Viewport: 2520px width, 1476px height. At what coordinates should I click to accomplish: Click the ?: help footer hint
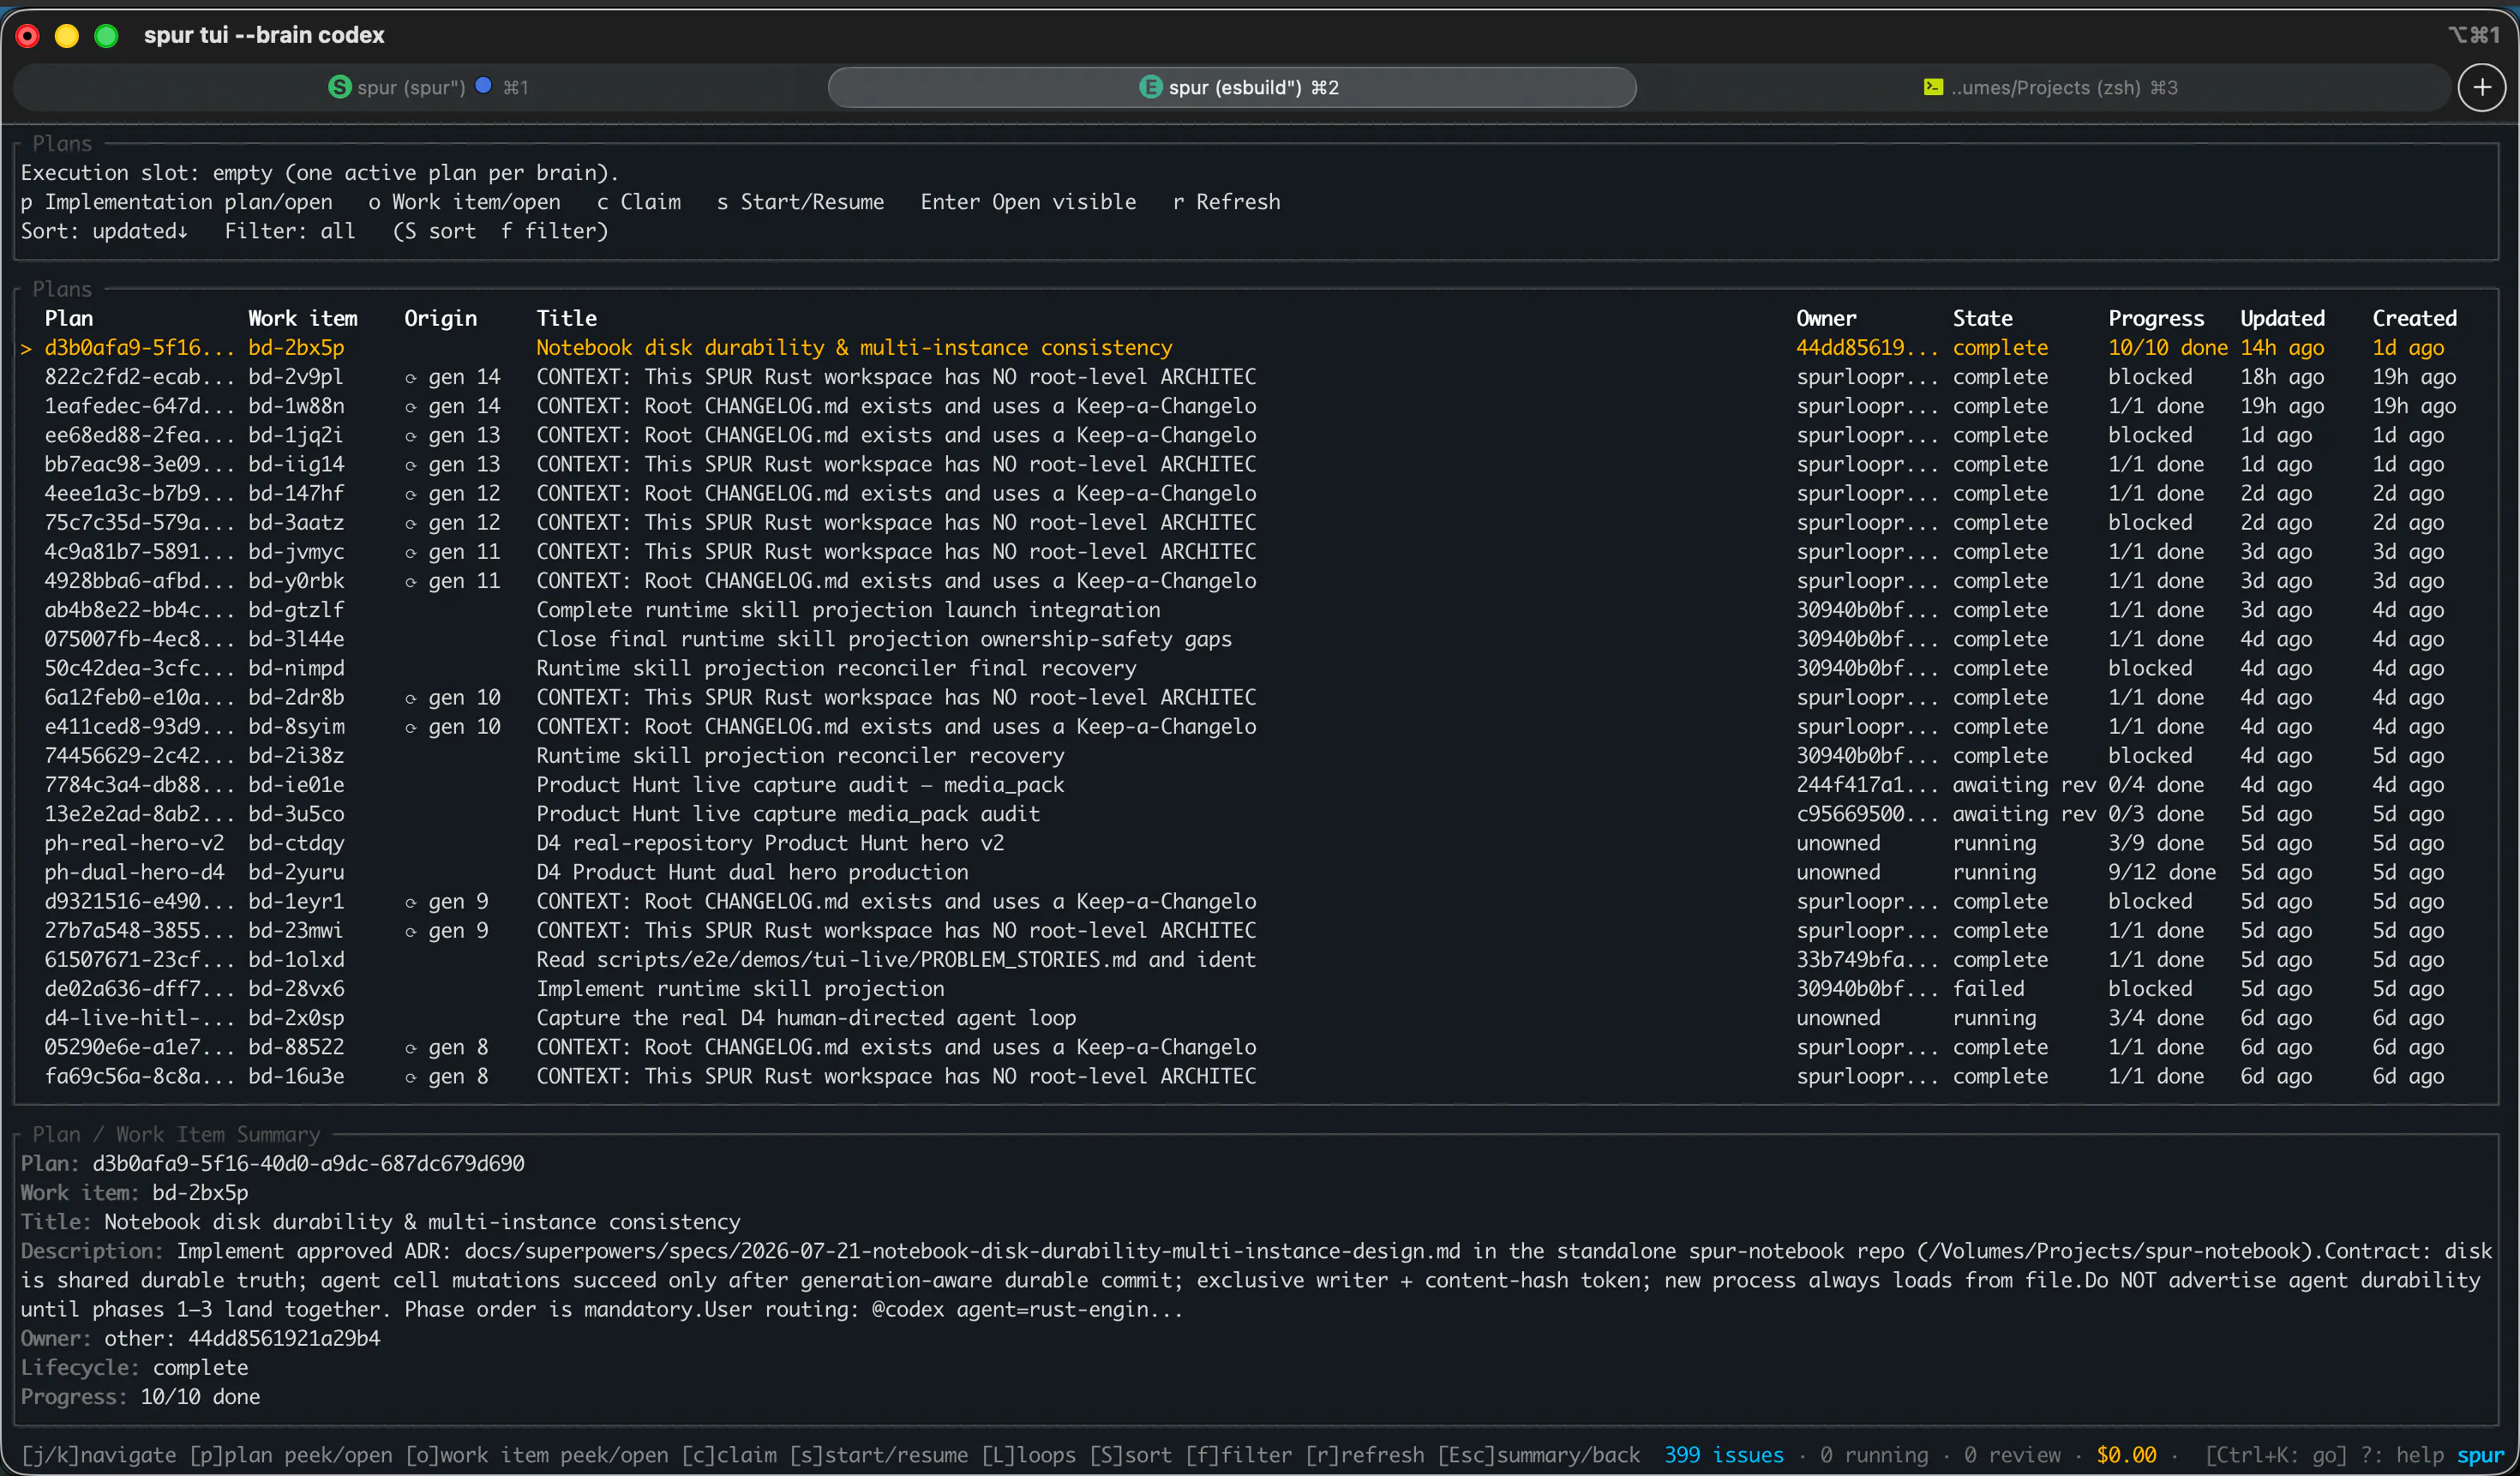(x=2402, y=1455)
